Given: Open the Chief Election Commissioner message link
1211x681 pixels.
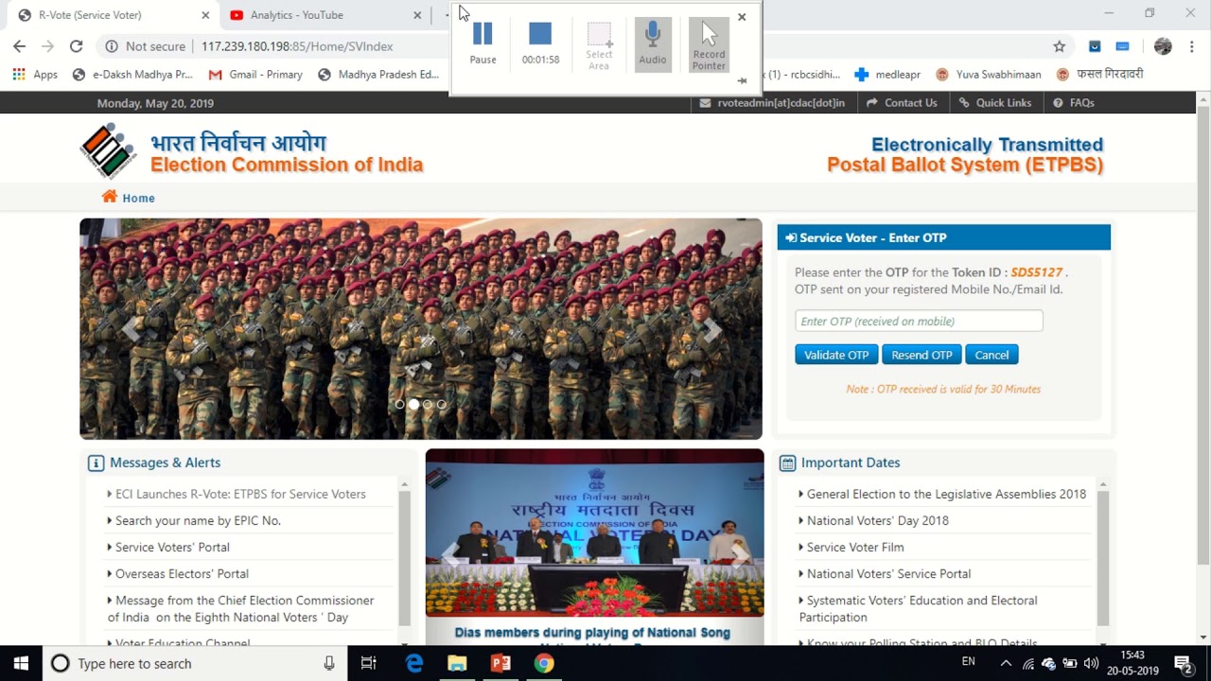Looking at the screenshot, I should click(241, 609).
